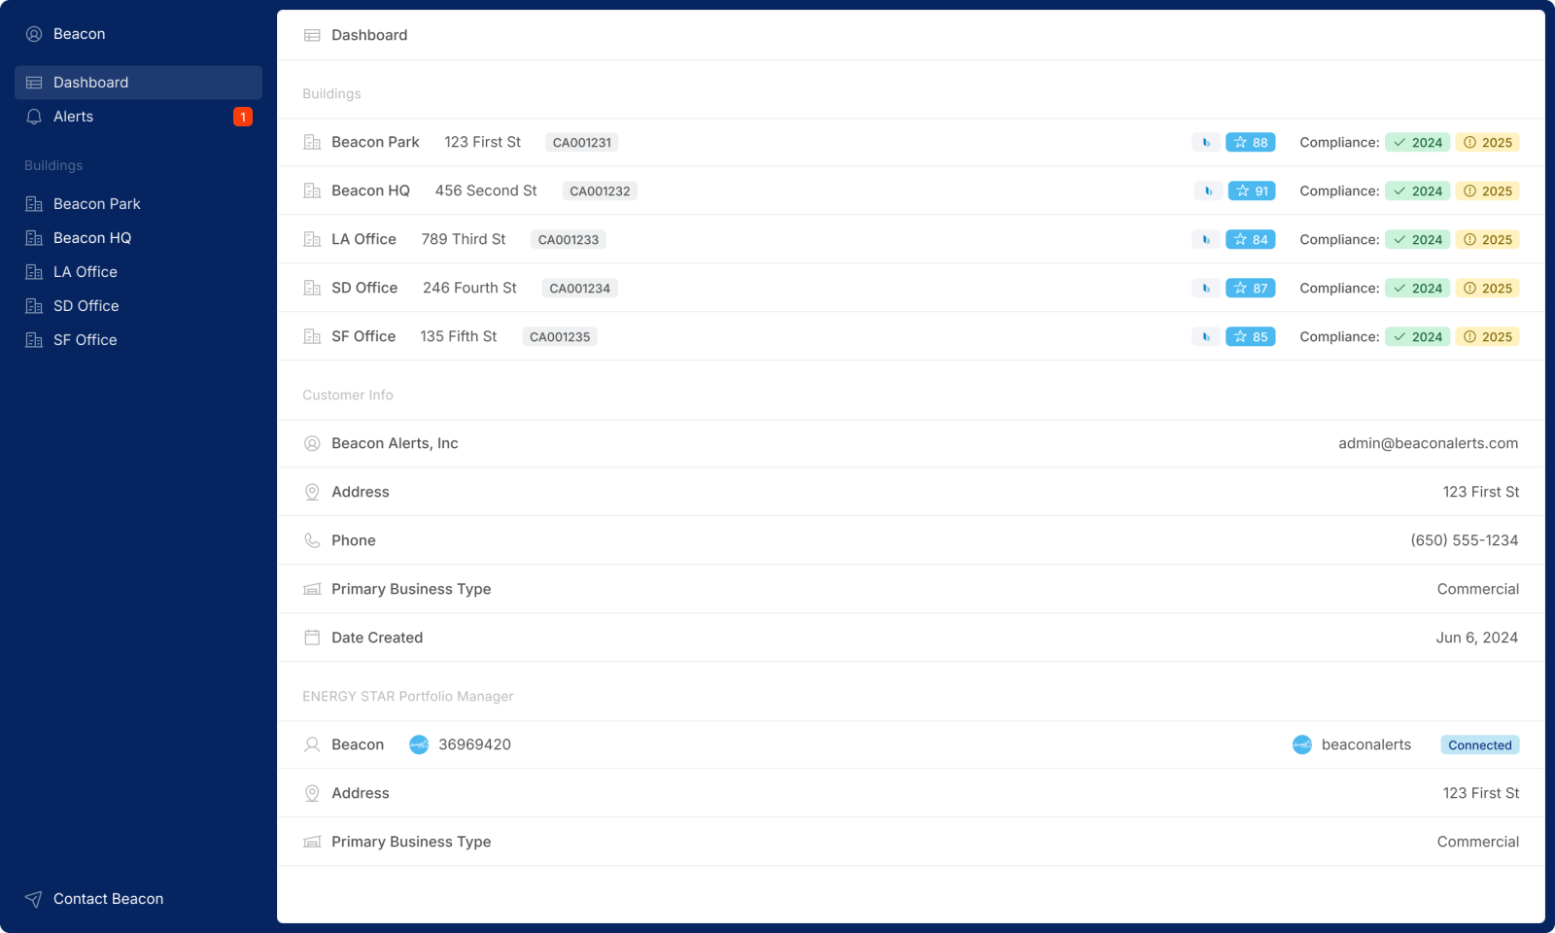Click the ENERGY STAR score 85 badge

pos(1251,337)
